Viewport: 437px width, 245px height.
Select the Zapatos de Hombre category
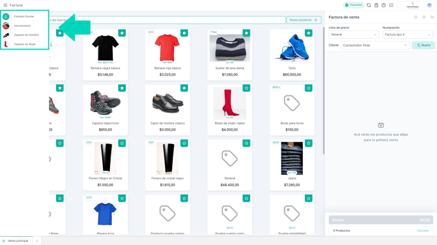pyautogui.click(x=24, y=35)
